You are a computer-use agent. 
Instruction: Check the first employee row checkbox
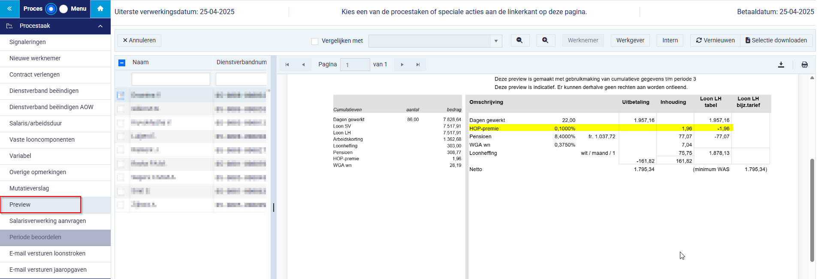click(x=121, y=95)
